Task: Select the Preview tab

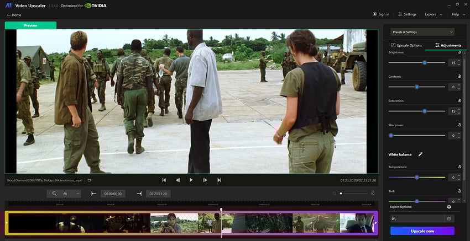Action: click(30, 25)
